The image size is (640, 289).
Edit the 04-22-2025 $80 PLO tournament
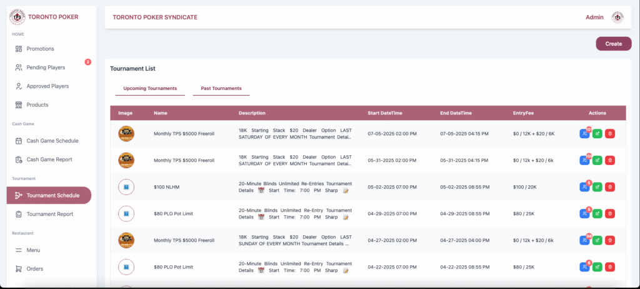pos(597,267)
